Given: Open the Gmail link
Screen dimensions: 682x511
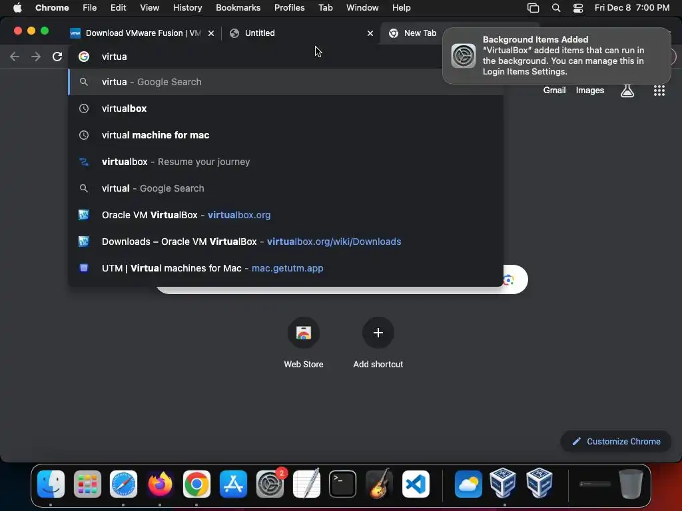Looking at the screenshot, I should (x=554, y=90).
